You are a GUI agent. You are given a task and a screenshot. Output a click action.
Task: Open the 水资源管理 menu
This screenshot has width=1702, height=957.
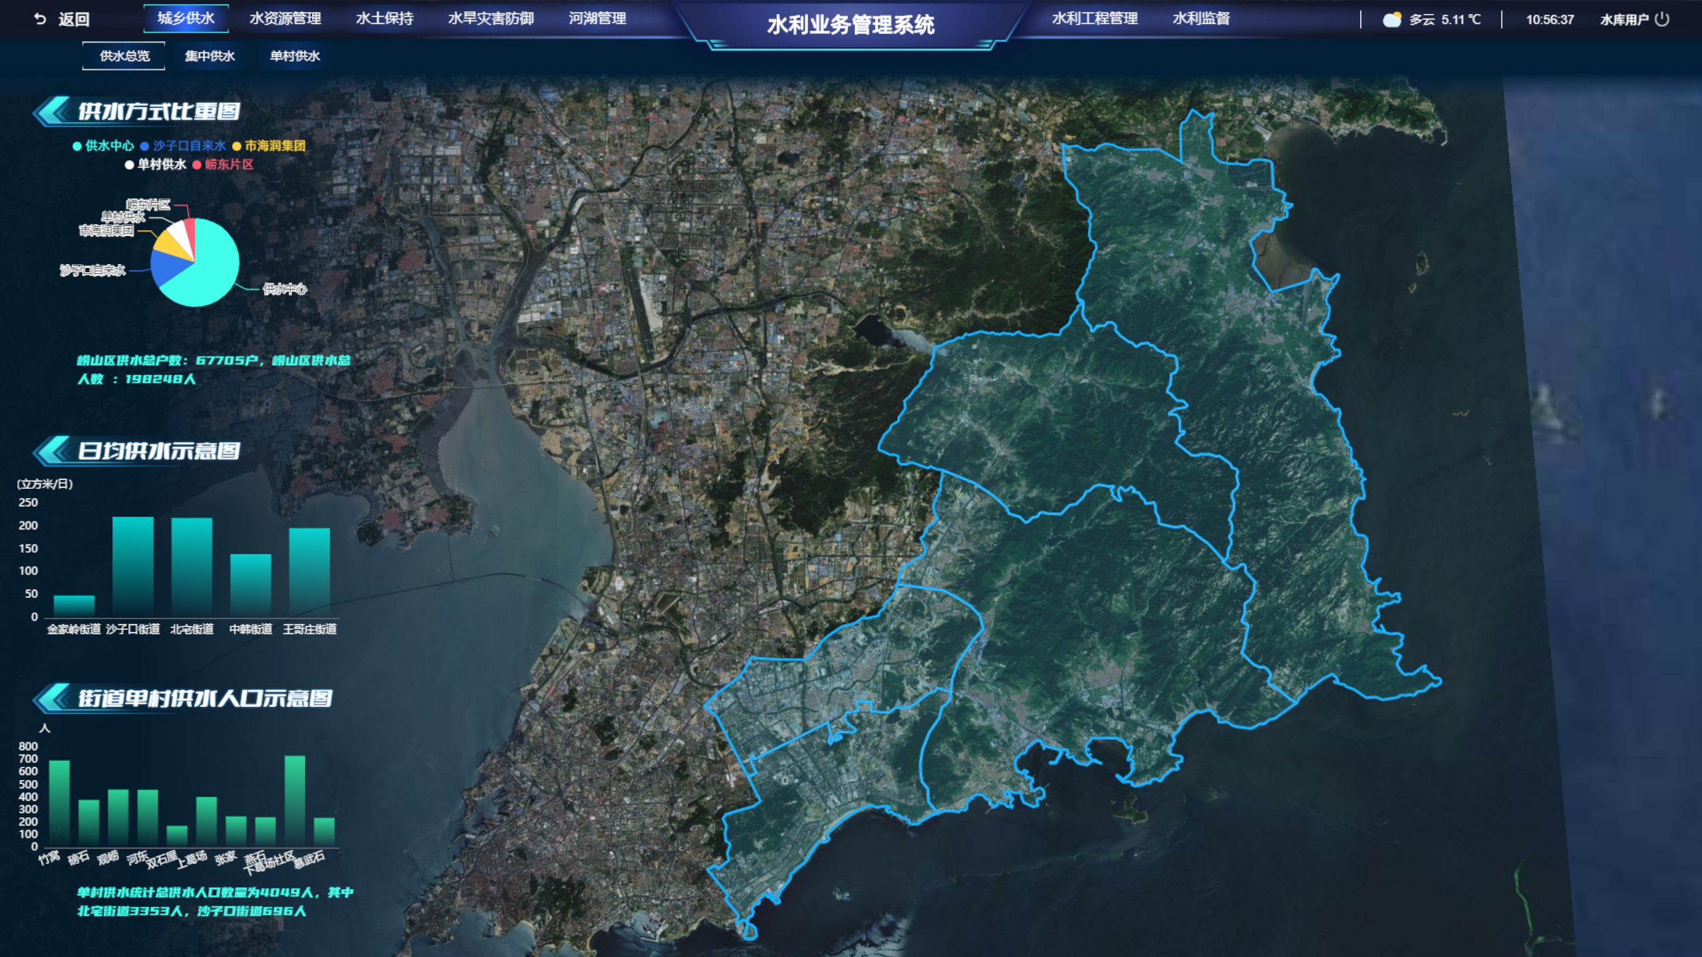285,19
